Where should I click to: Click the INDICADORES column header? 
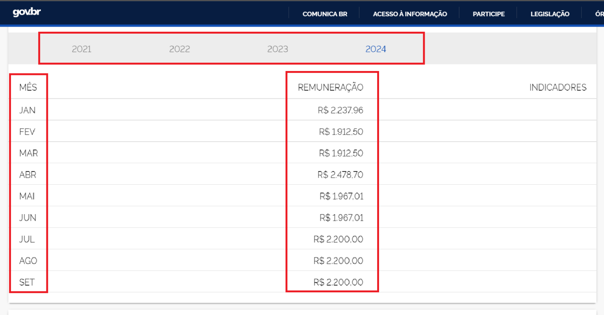[558, 87]
